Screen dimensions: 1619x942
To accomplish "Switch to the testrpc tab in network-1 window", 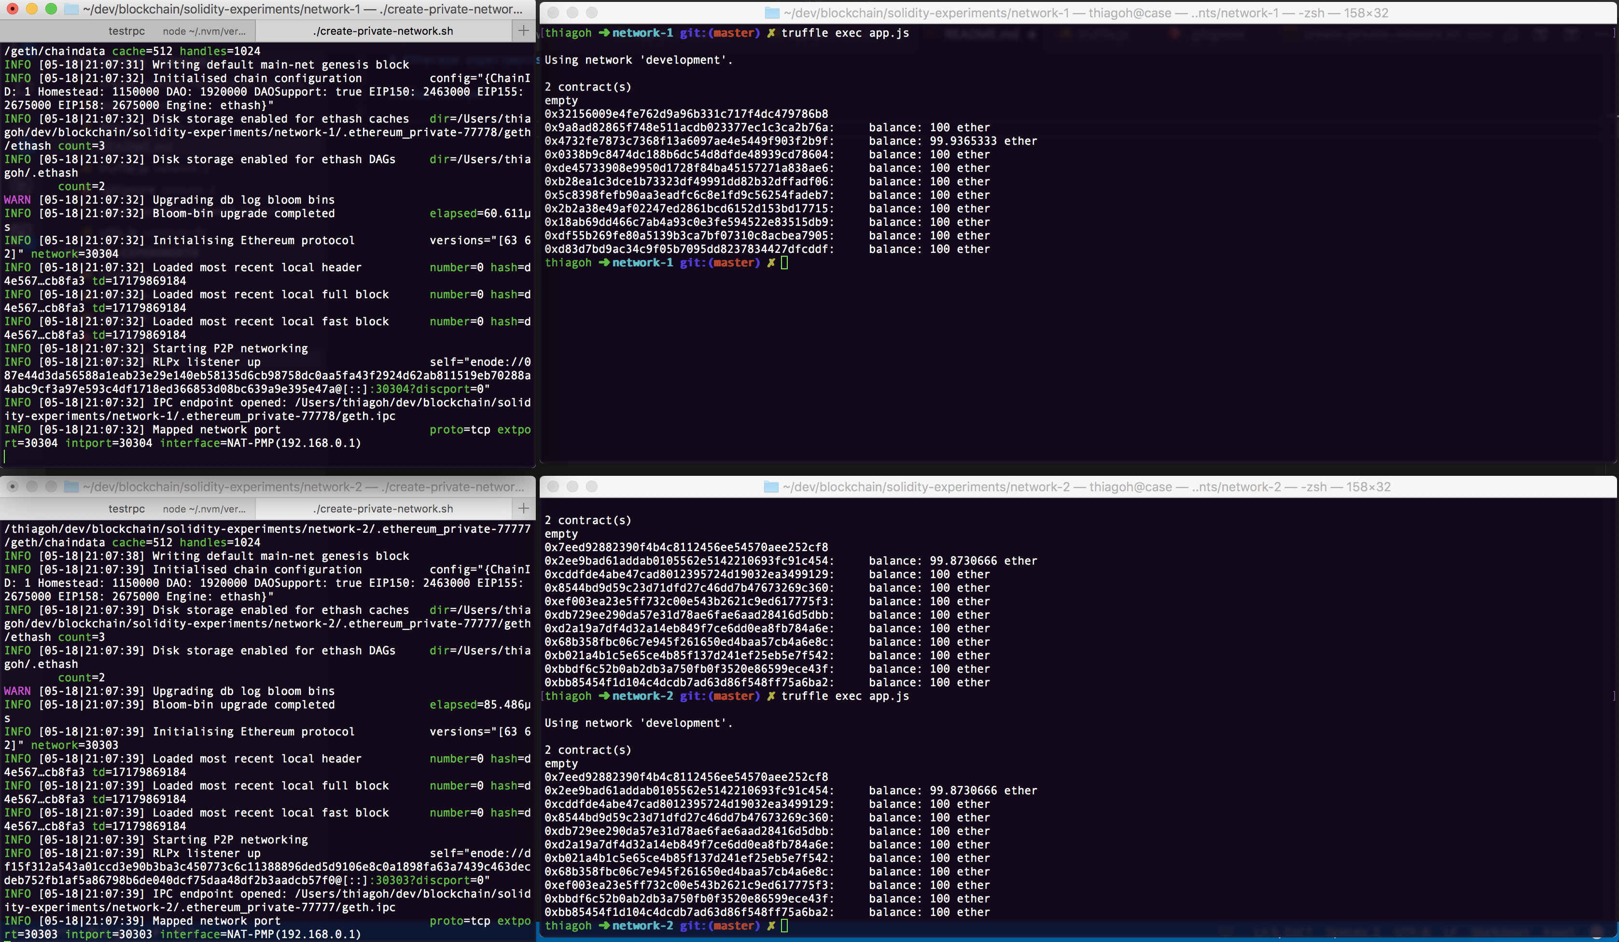I will pyautogui.click(x=126, y=31).
